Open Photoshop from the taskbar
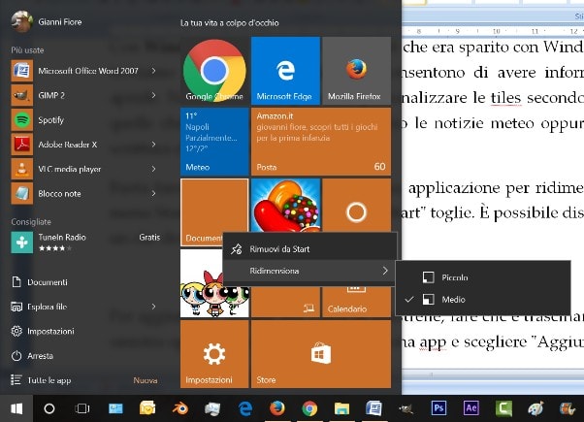This screenshot has height=422, width=584. pos(438,408)
